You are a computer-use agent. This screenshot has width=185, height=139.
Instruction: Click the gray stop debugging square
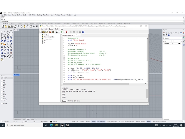pyautogui.click(x=80, y=32)
